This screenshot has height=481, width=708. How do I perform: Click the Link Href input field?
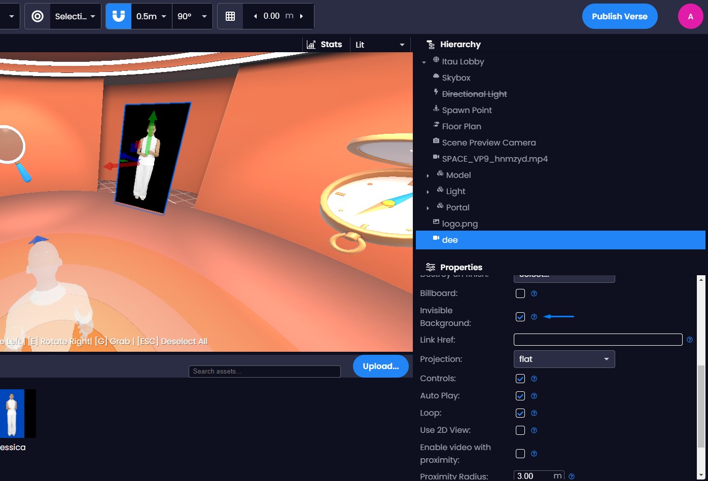[598, 340]
